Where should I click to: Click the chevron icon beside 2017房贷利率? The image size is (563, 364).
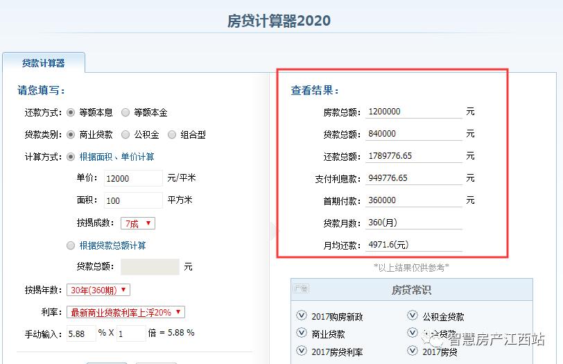(302, 350)
